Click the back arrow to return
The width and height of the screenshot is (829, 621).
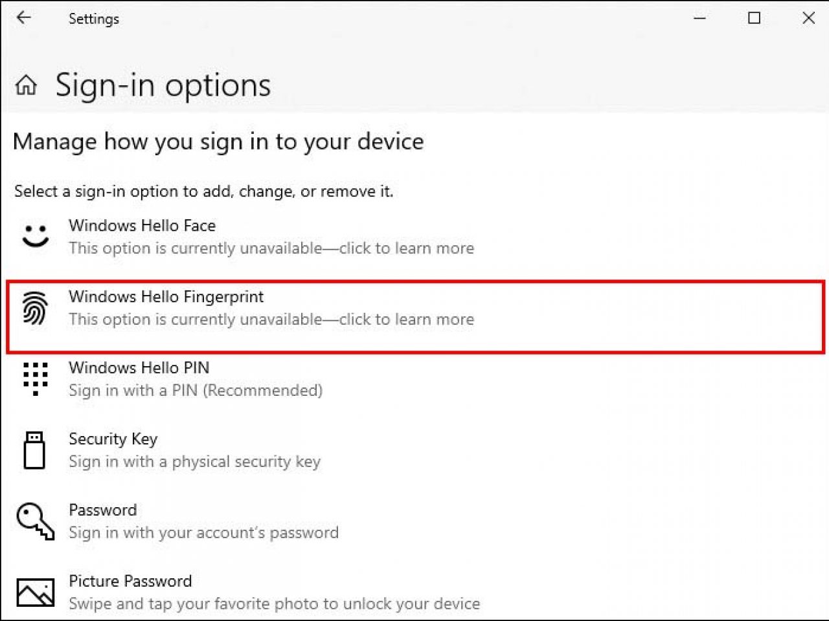tap(23, 18)
